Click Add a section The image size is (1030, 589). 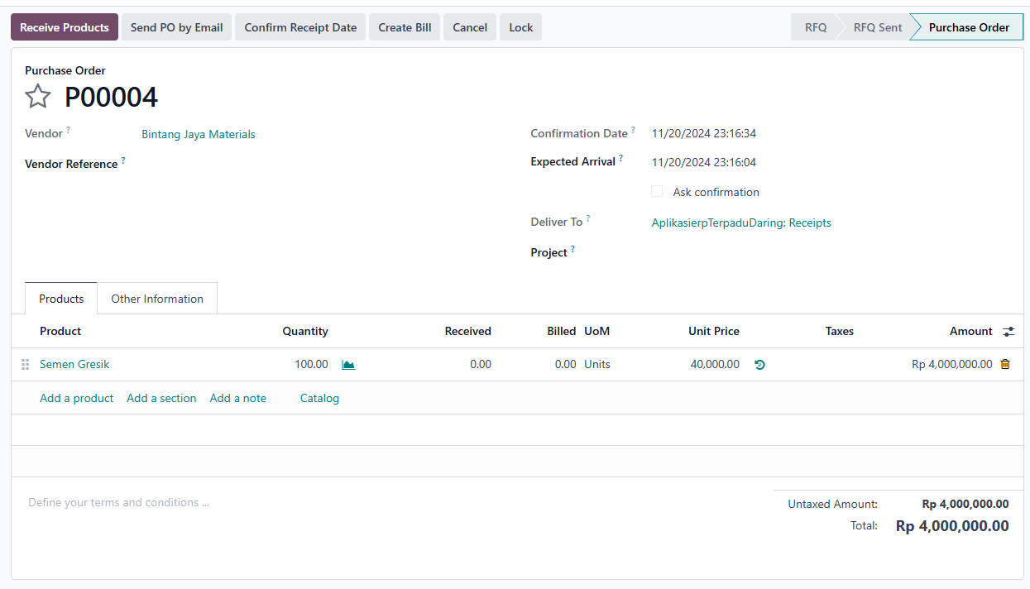pyautogui.click(x=161, y=398)
